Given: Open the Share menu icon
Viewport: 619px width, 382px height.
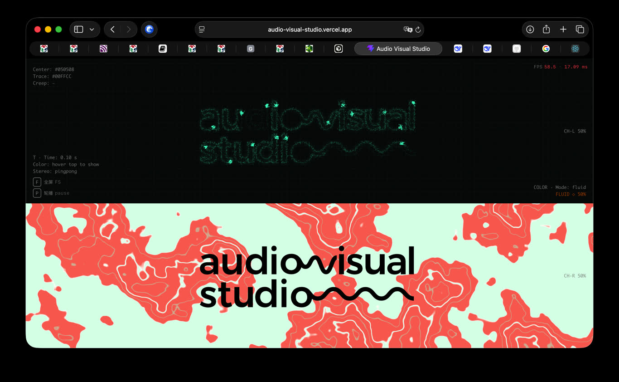Looking at the screenshot, I should 546,29.
